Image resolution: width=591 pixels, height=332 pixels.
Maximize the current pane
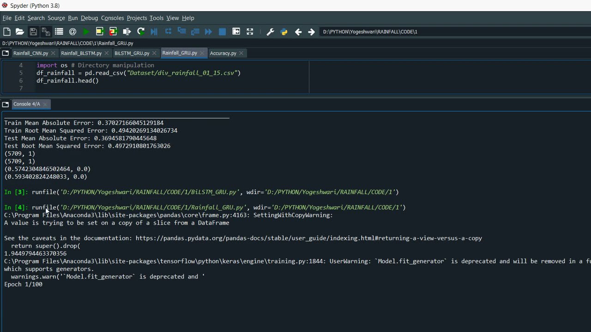point(236,32)
